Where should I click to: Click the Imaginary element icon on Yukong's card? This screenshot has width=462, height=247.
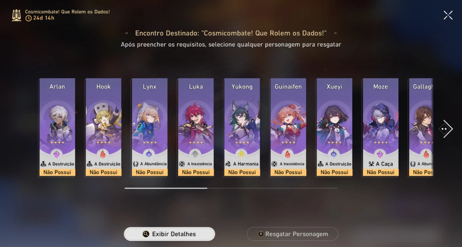click(242, 154)
